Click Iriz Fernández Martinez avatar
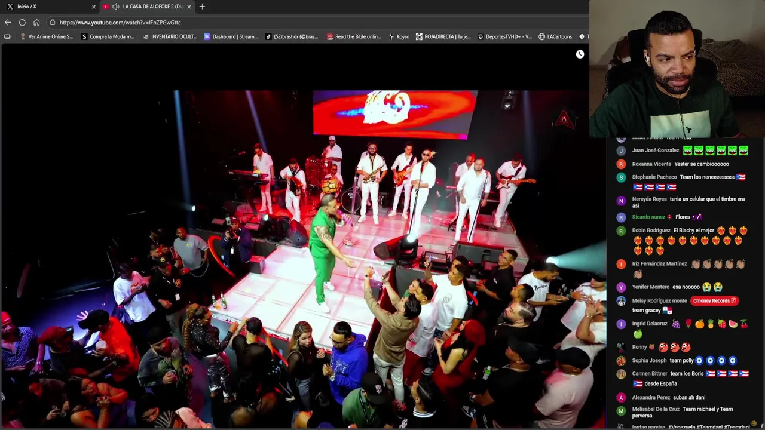Image resolution: width=765 pixels, height=430 pixels. click(621, 265)
